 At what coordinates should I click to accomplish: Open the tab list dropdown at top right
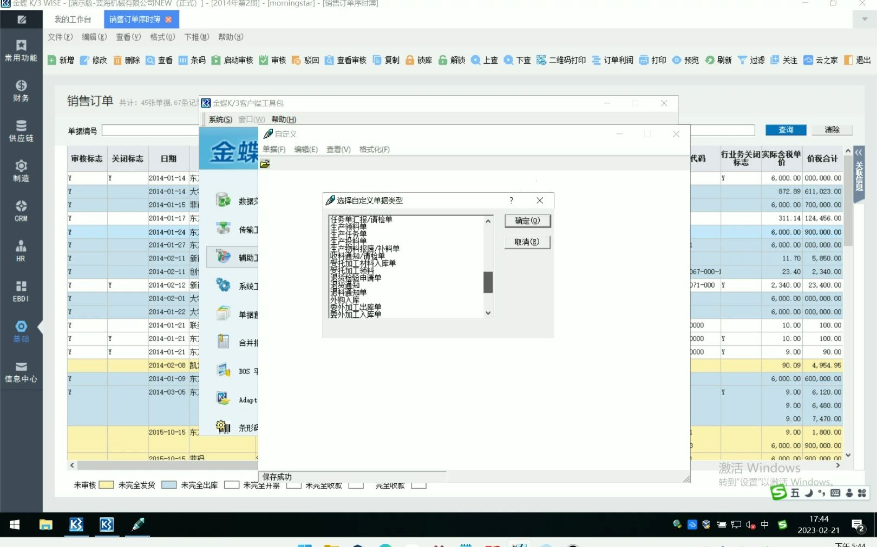[865, 19]
